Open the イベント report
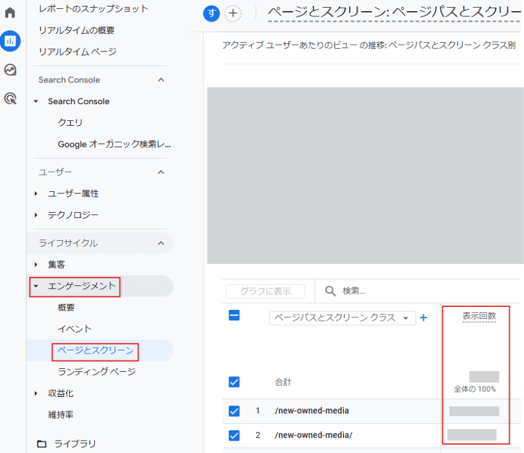Viewport: 524px width, 453px height. pos(74,328)
